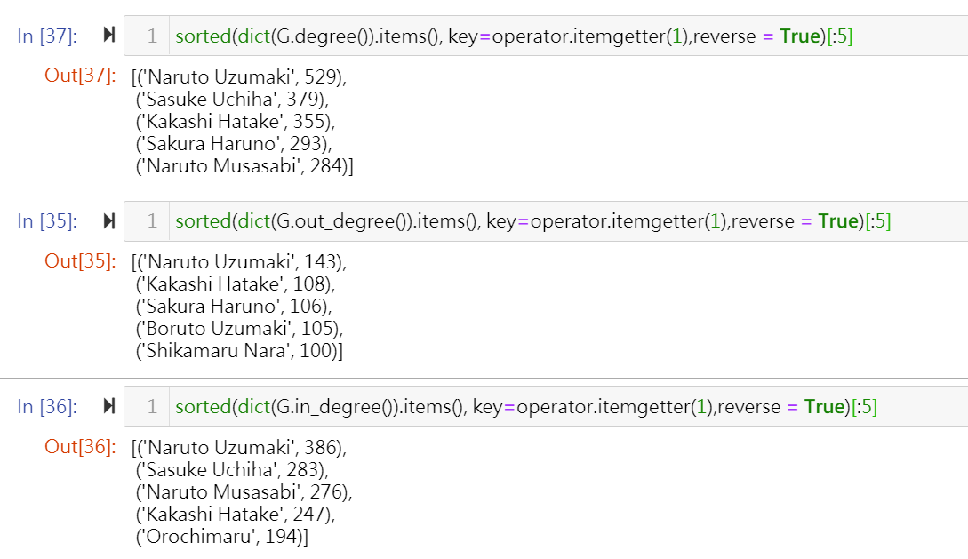Place cursor on [:5] slice in cell 36
Viewport: 968px width, 559px height.
[864, 407]
